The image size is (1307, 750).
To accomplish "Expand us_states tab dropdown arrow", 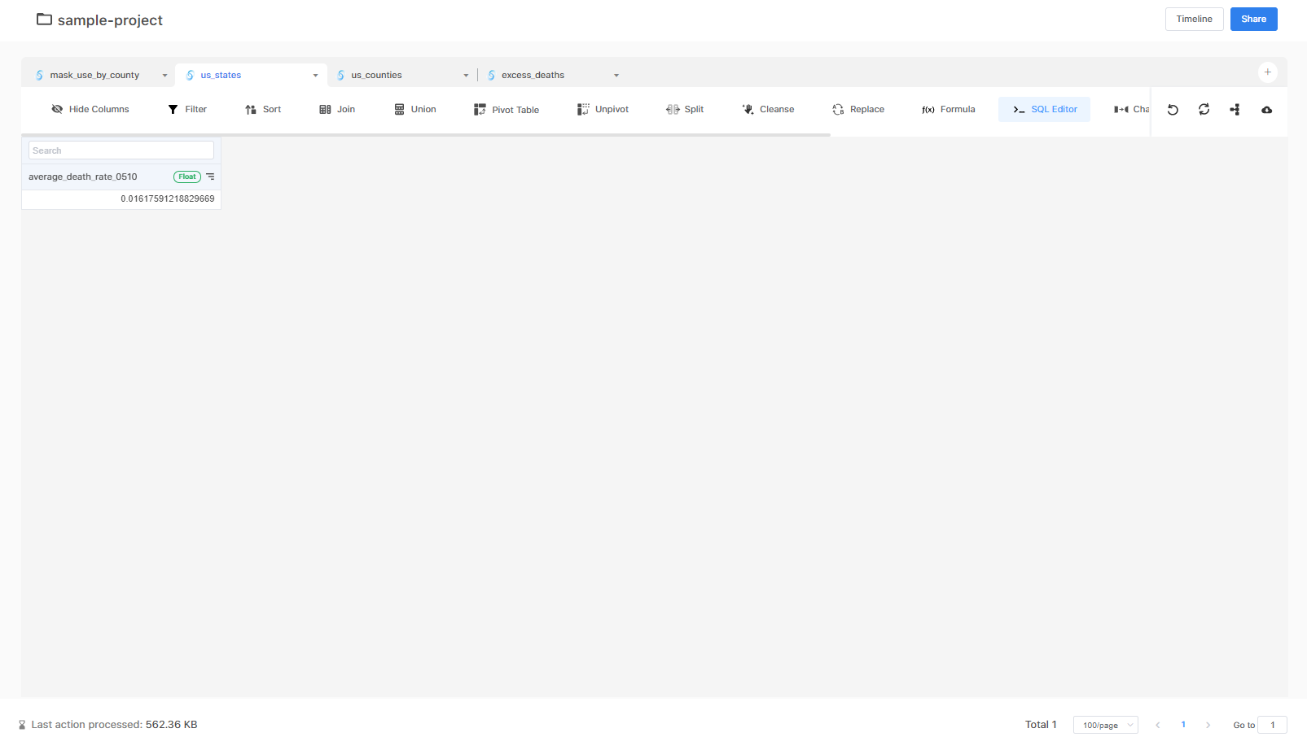I will (315, 76).
